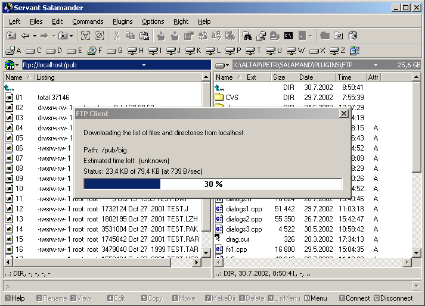Switch to network drive K
The image size is (425, 306).
(193, 51)
